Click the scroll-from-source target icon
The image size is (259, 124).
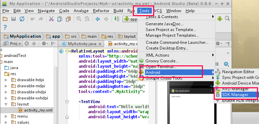point(27,44)
